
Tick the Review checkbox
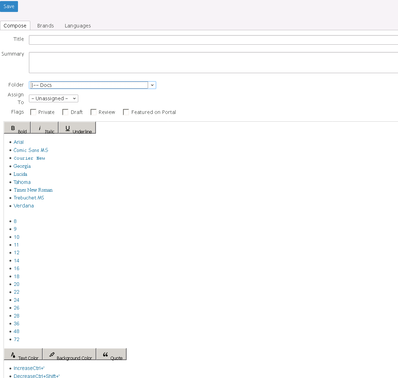(93, 112)
